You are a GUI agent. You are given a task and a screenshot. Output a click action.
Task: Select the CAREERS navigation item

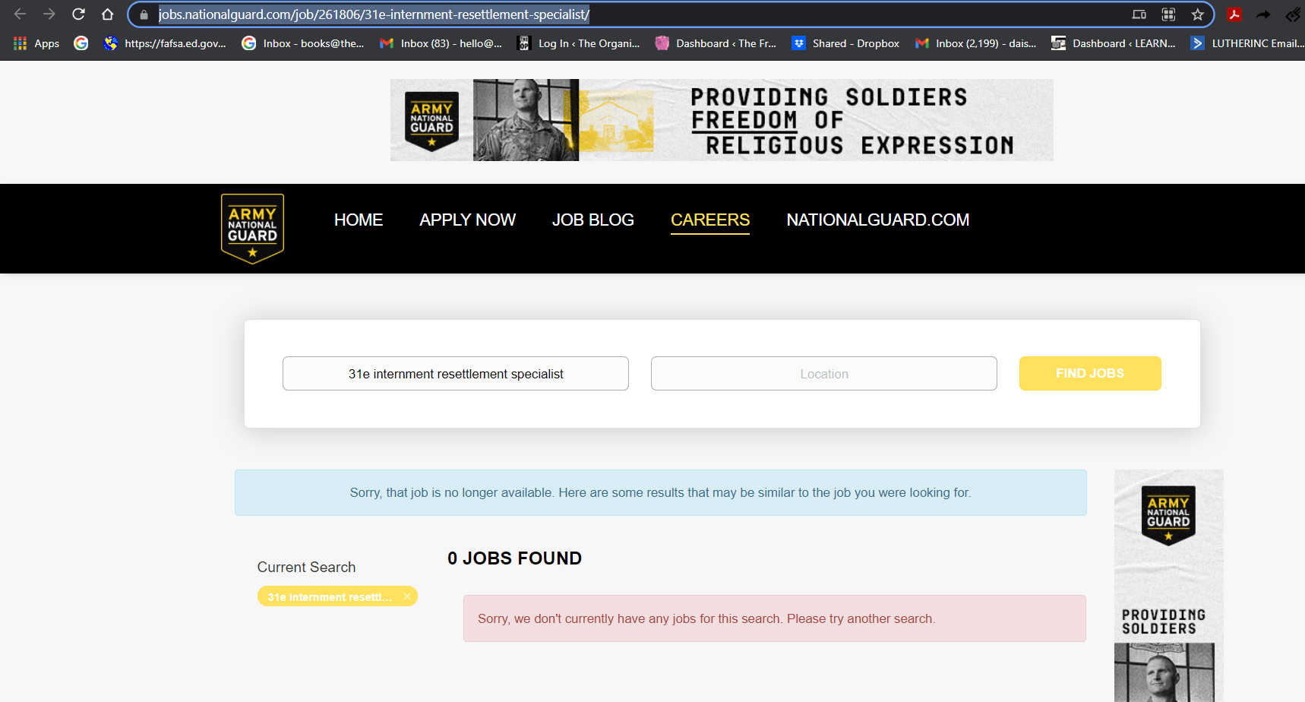click(709, 220)
